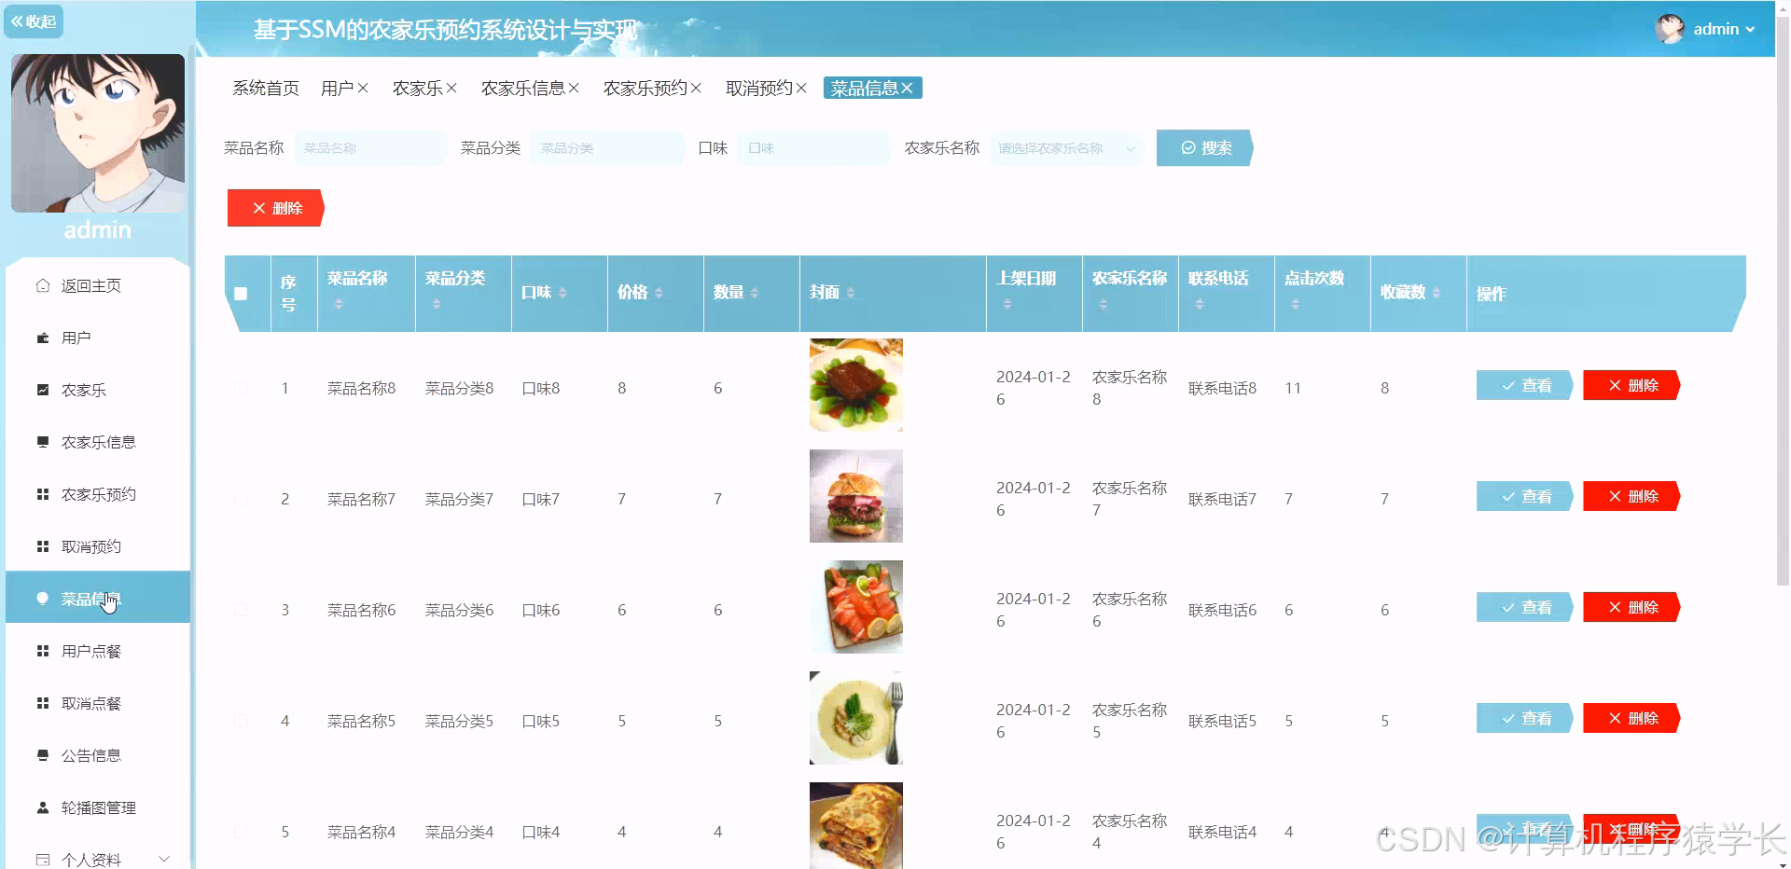Screen dimensions: 1791x869
Task: Click the 用户 user icon in sidebar
Action: point(41,338)
